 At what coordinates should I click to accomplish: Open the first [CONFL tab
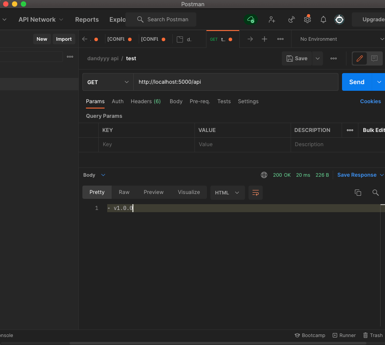119,39
